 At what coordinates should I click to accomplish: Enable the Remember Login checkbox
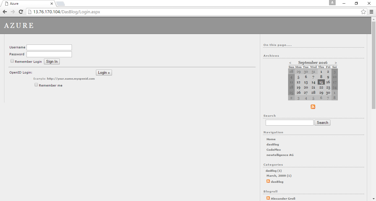pos(12,61)
